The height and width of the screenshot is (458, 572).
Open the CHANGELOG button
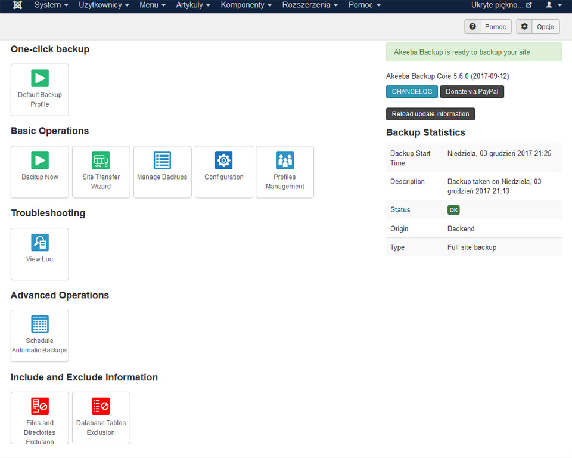(412, 92)
